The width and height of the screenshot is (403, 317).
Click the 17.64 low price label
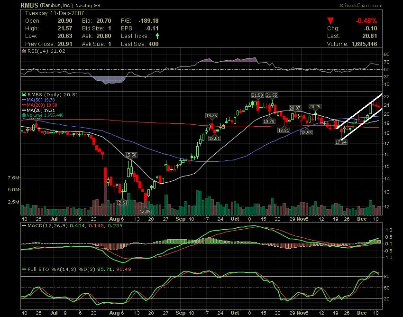pyautogui.click(x=341, y=142)
